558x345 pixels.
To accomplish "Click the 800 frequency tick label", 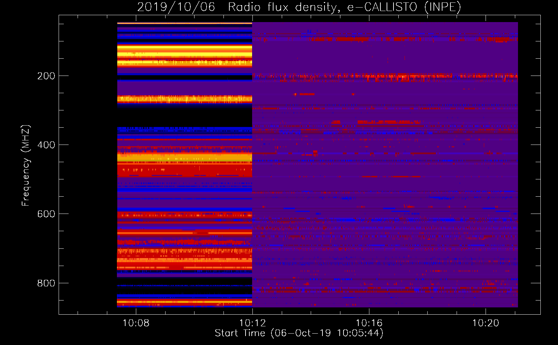I will [x=46, y=283].
